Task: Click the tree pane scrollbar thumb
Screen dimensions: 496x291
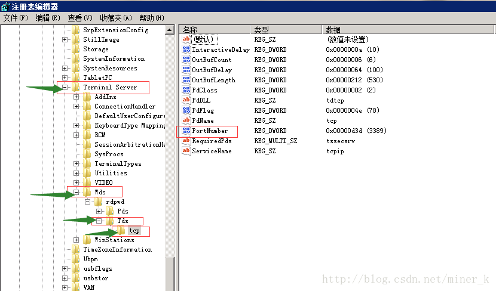Action: [170, 274]
